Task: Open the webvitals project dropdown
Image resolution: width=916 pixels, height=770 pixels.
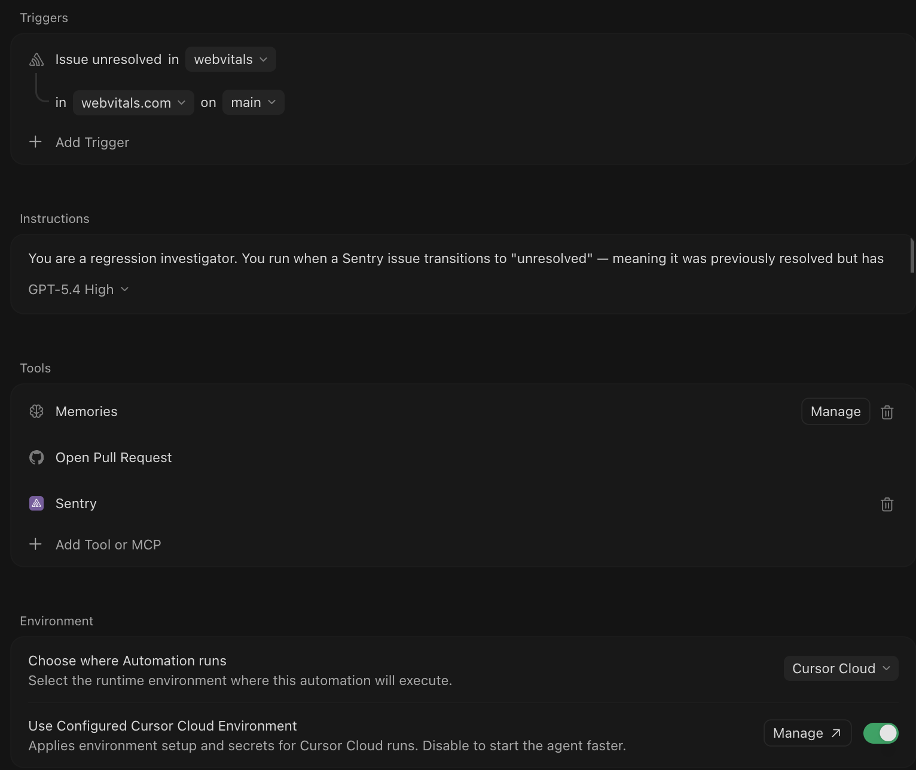Action: click(x=230, y=59)
